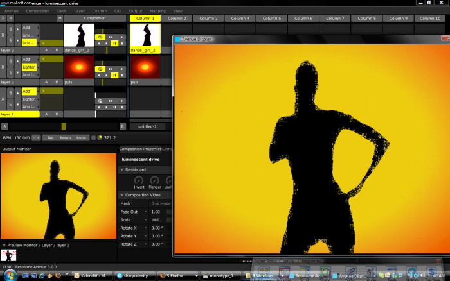The height and width of the screenshot is (281, 450).
Task: Set play-once mode on layer 1
Action: pyautogui.click(x=121, y=101)
